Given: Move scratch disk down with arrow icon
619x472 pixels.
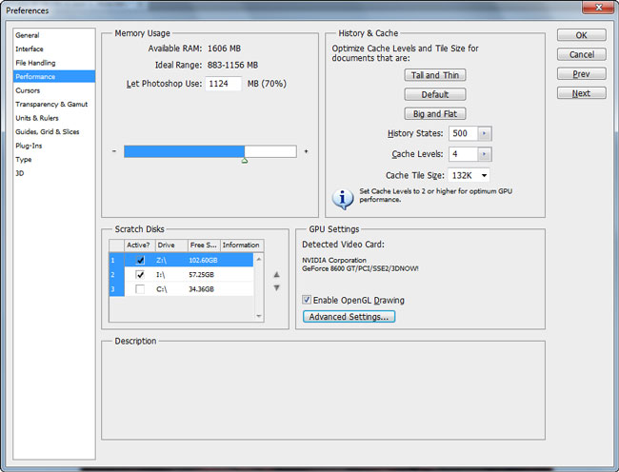Looking at the screenshot, I should point(277,287).
